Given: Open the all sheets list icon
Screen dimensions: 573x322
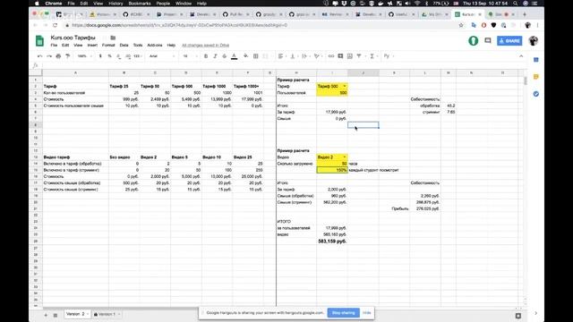Looking at the screenshot, I should point(56,315).
